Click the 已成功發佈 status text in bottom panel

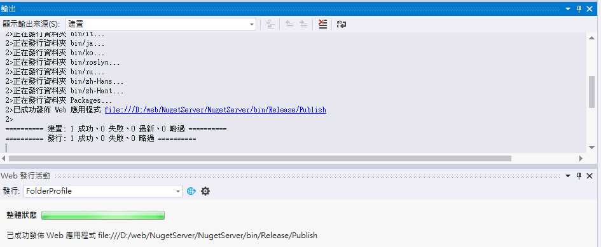(x=162, y=235)
